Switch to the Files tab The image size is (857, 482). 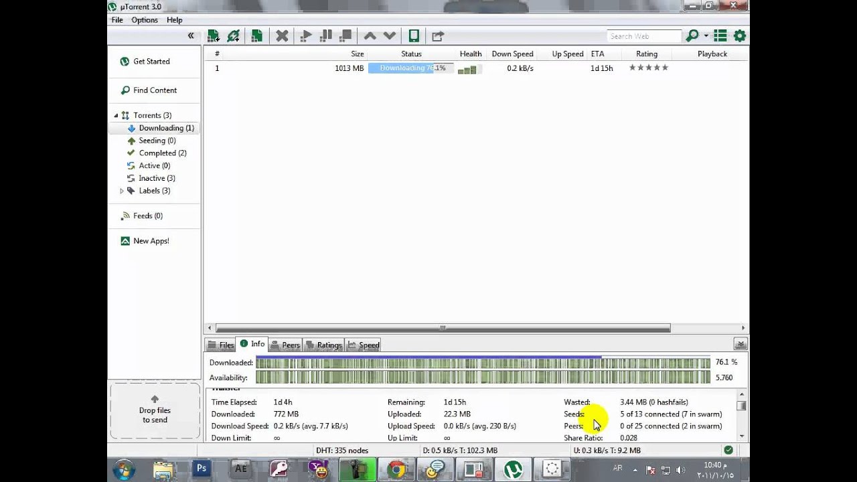[220, 345]
